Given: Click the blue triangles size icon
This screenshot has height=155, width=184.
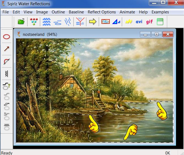Looking at the screenshot, I should 116,22.
